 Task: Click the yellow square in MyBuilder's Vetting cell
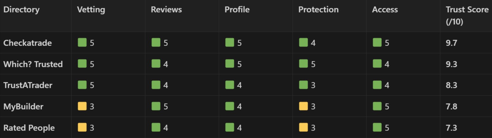(x=82, y=106)
